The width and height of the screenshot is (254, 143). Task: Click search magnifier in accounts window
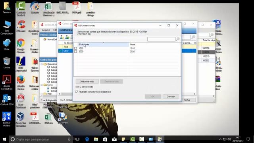193,37
